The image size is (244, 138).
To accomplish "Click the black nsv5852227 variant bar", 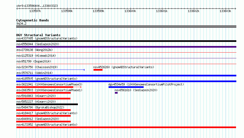I will [x=47, y=104].
